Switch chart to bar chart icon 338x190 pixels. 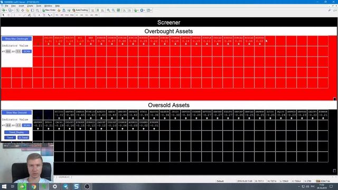coord(93,10)
